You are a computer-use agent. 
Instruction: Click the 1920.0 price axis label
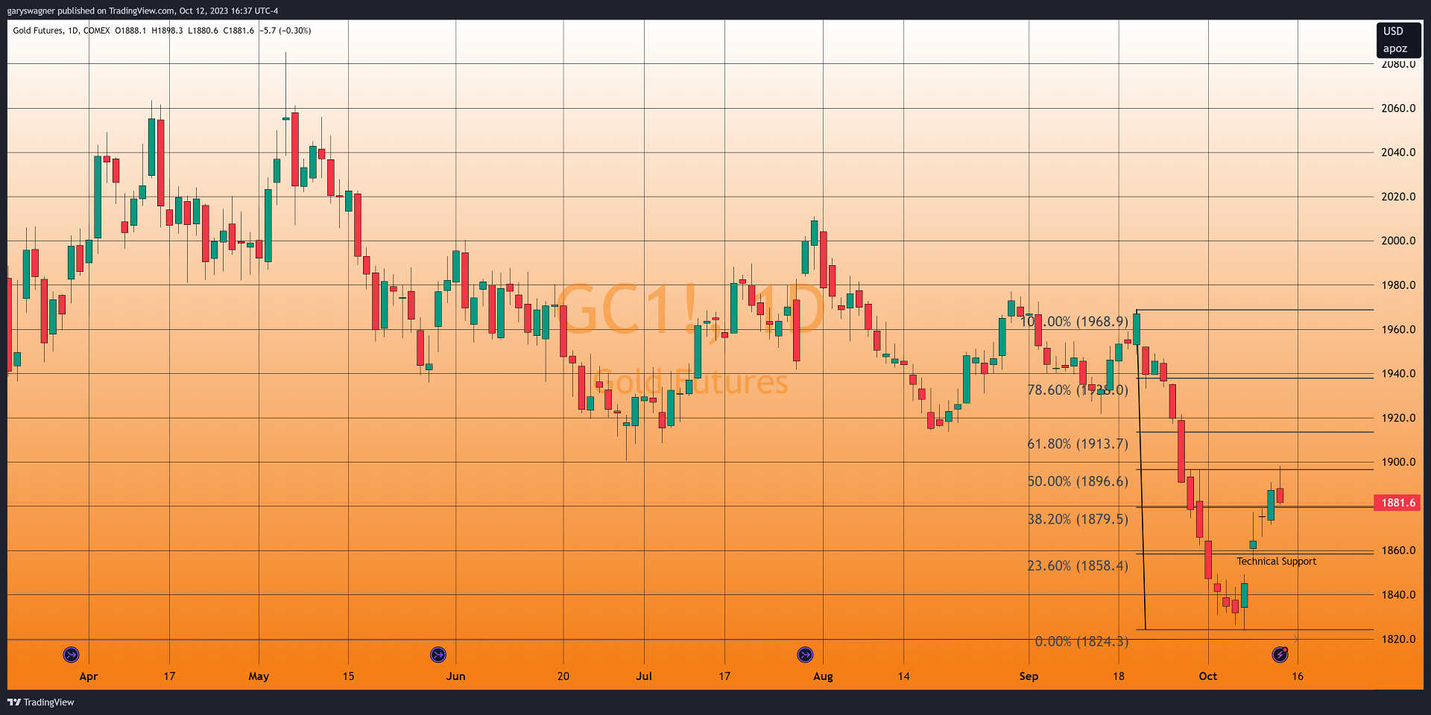(1398, 418)
